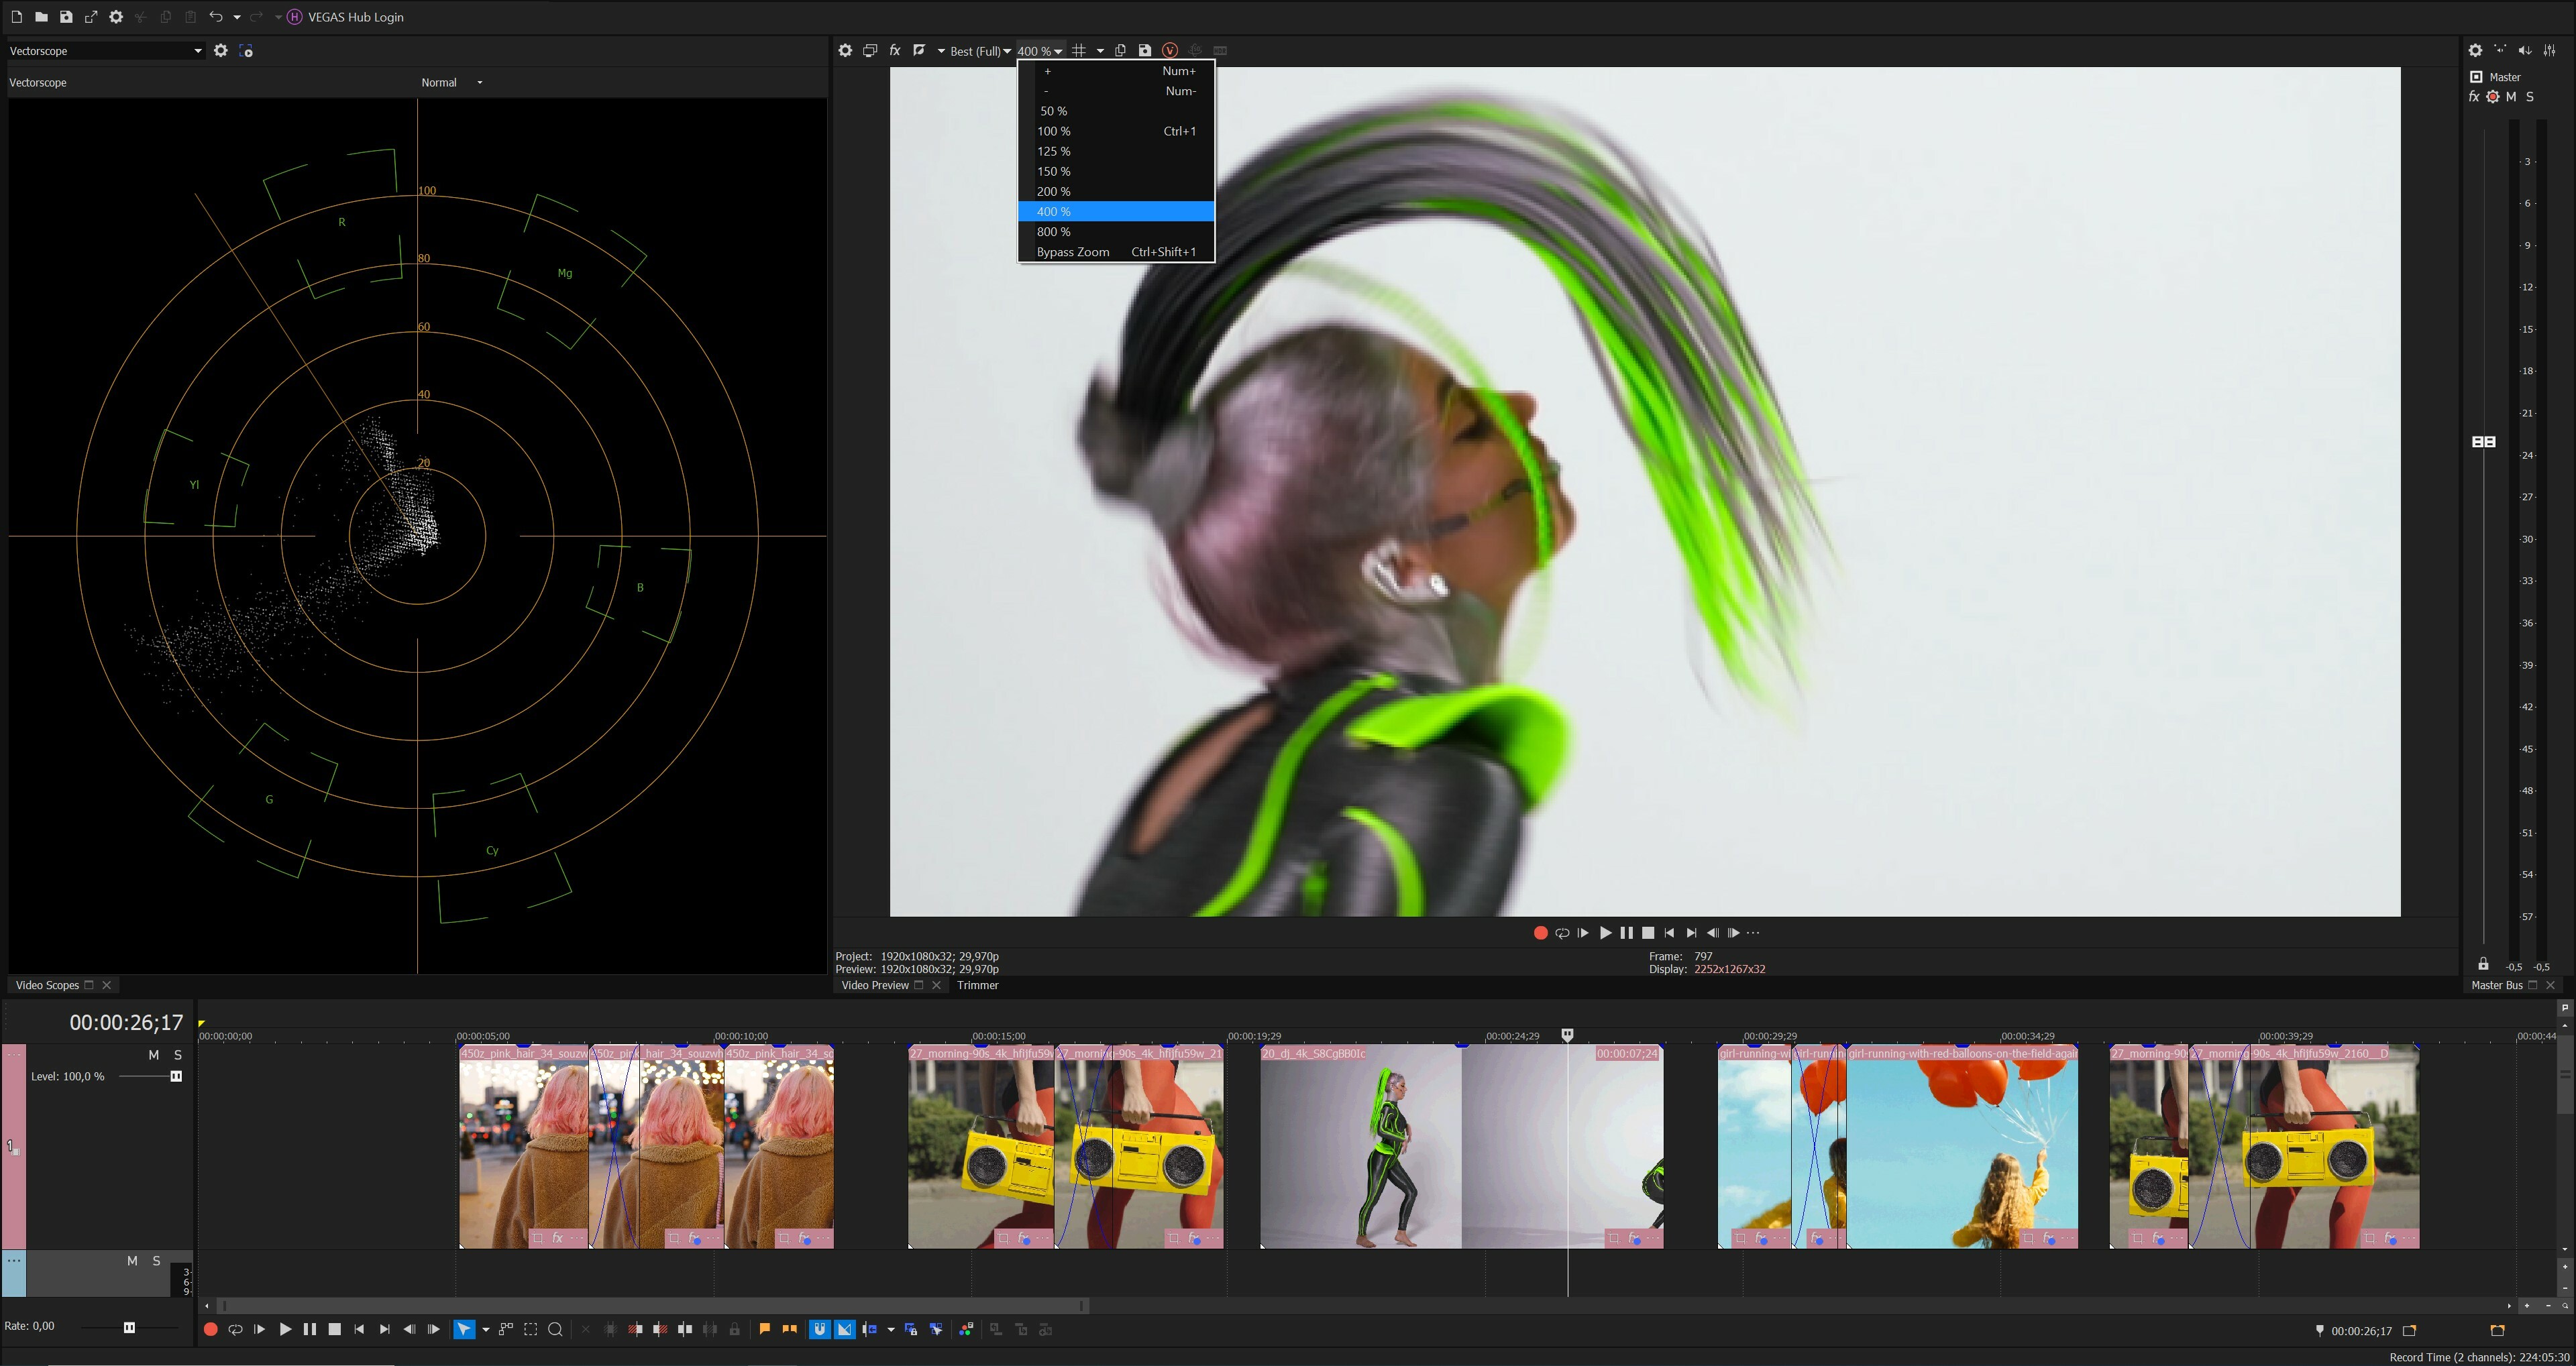Toggle the overlays grid icon

tap(1079, 50)
